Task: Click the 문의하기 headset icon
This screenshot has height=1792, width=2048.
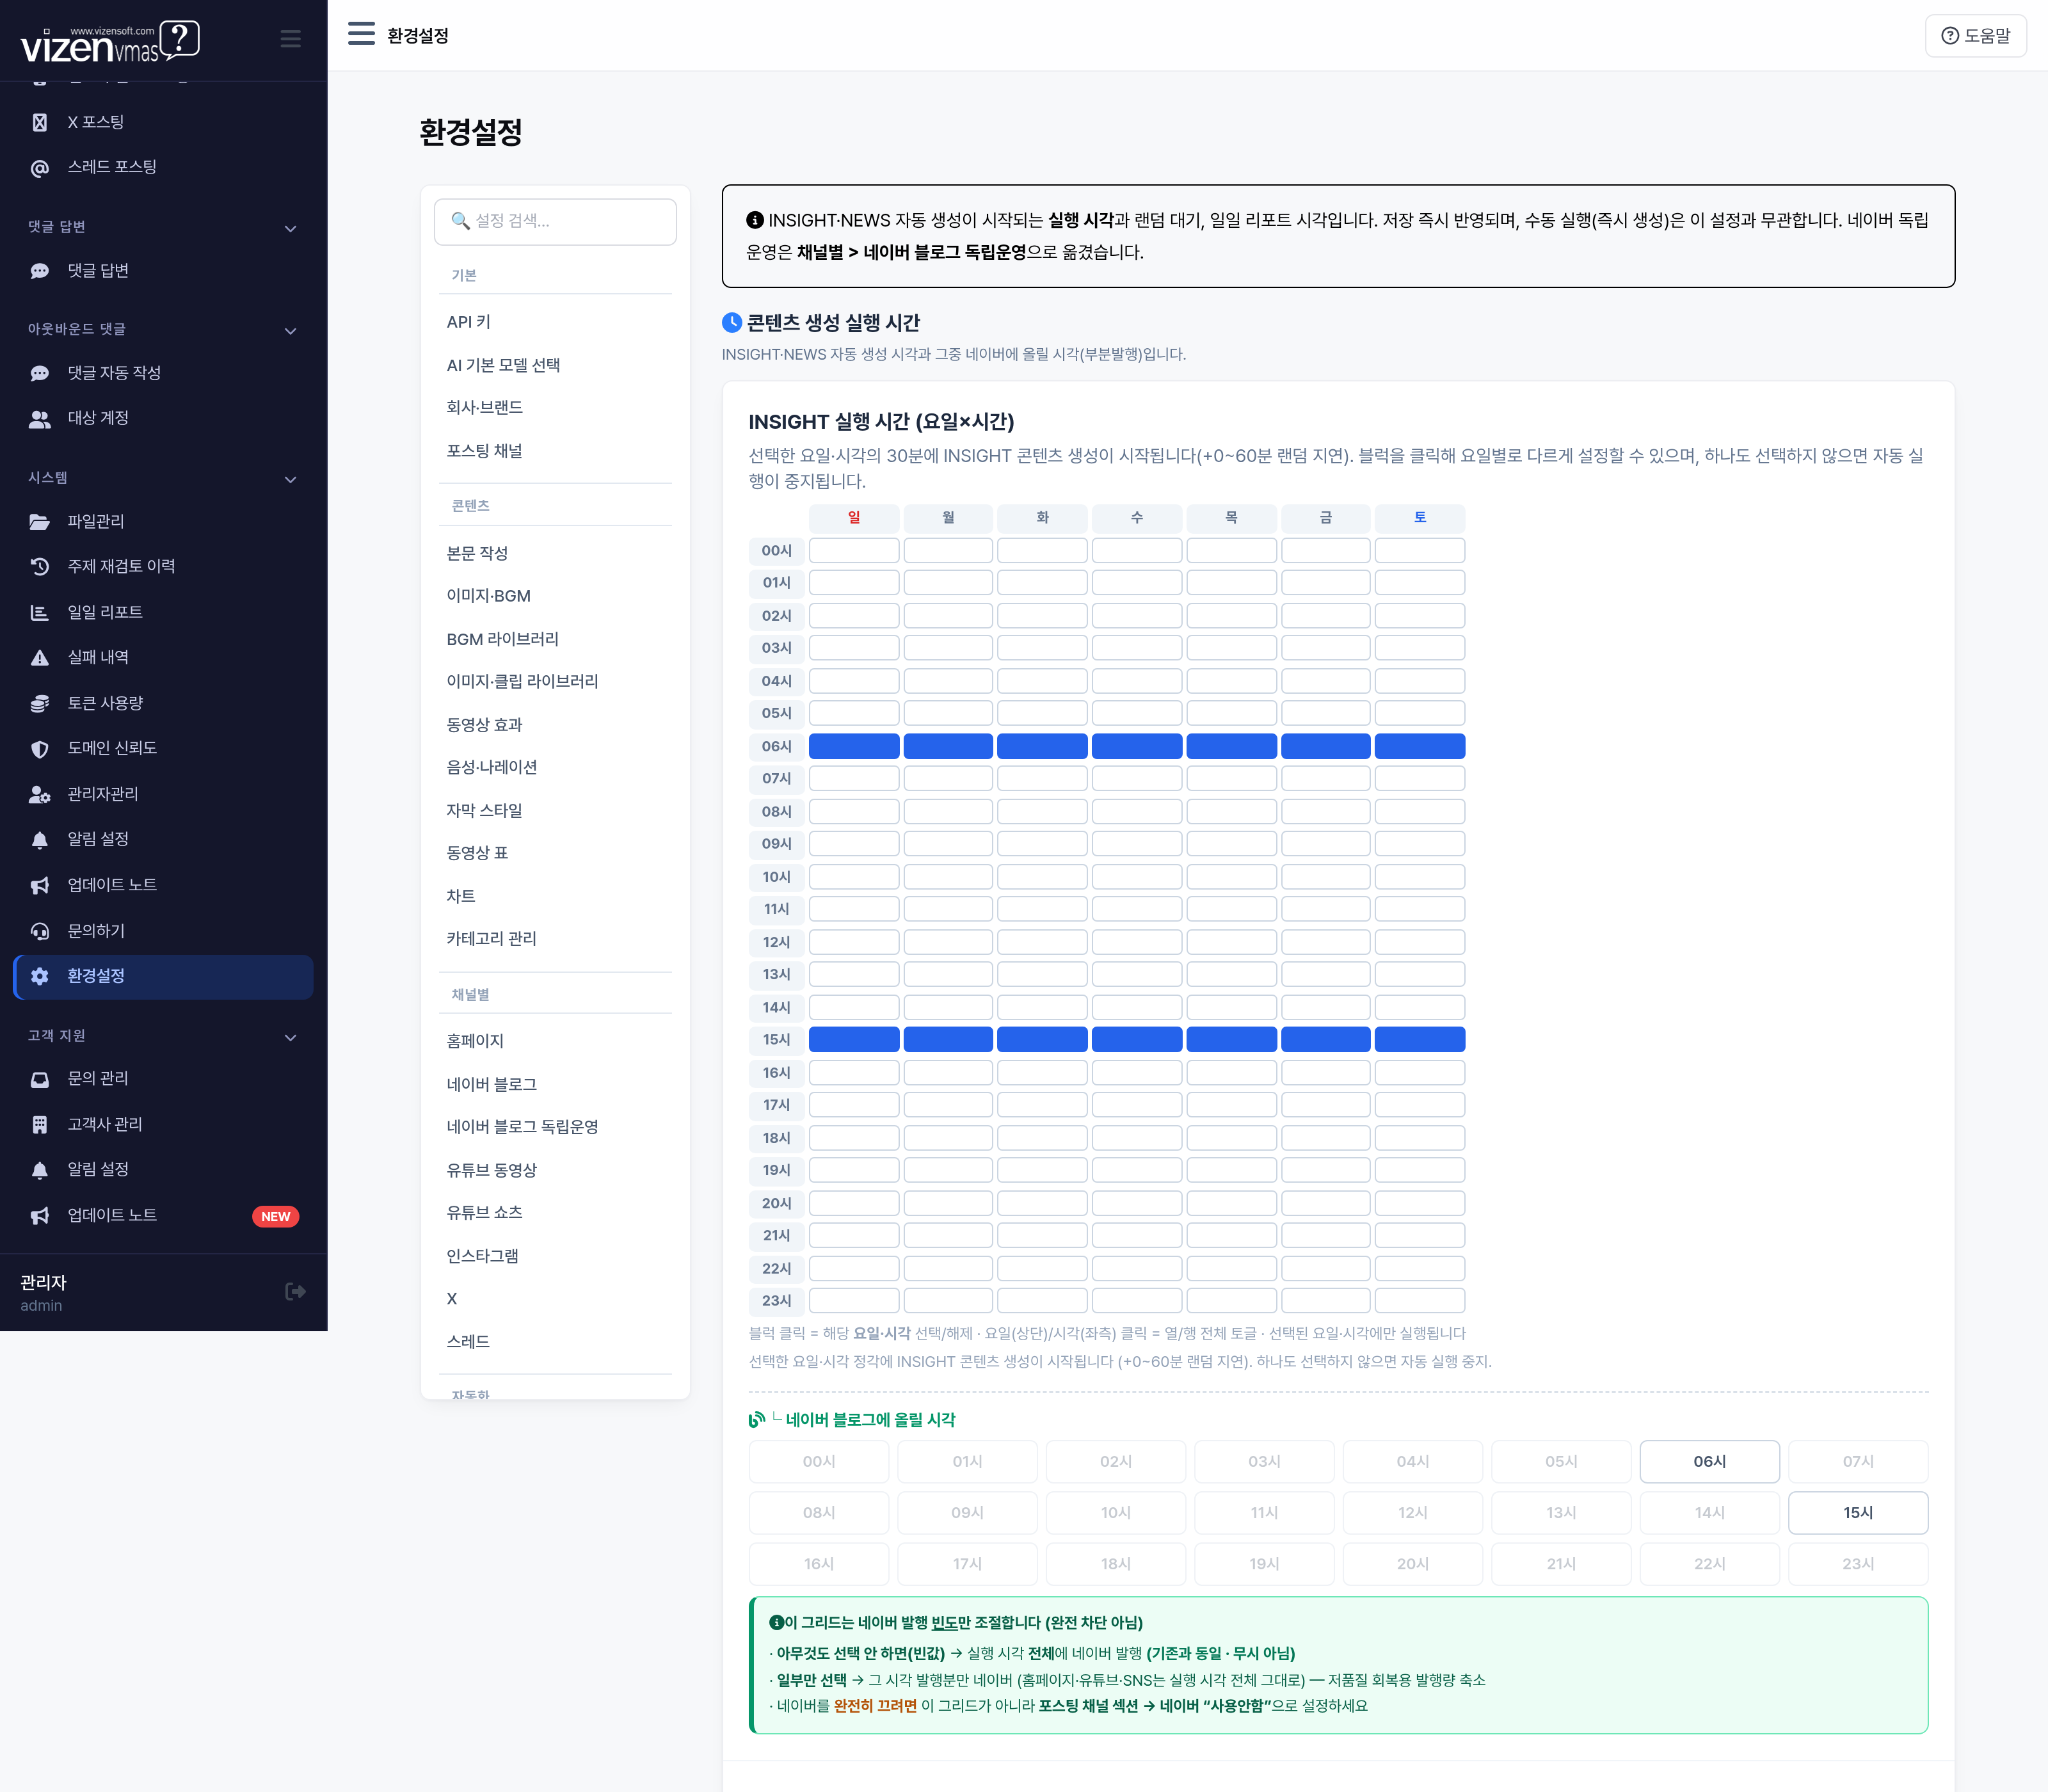Action: click(x=40, y=931)
